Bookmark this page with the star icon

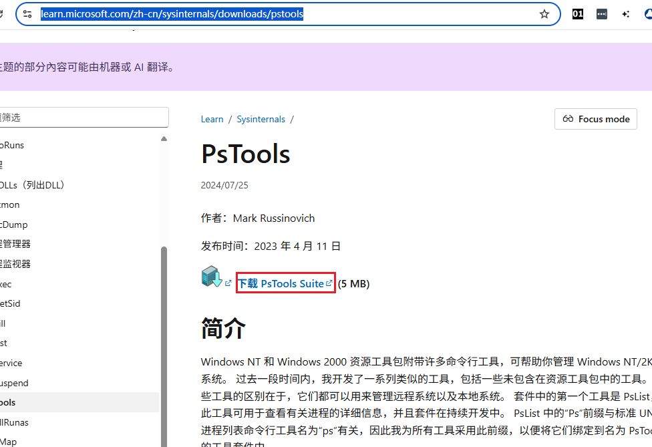pyautogui.click(x=544, y=14)
